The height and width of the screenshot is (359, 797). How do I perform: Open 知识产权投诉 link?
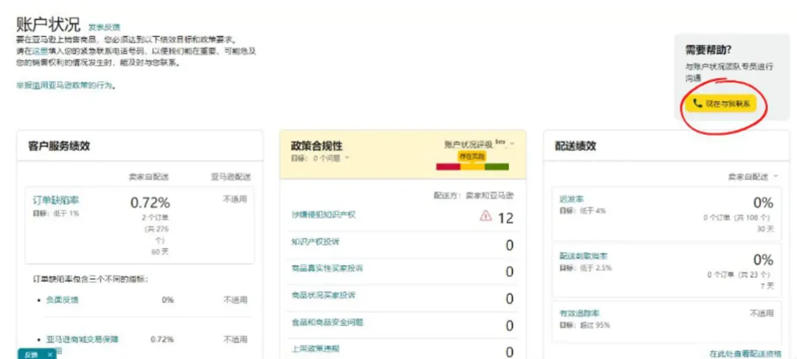[315, 241]
